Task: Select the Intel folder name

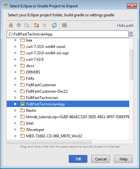Action: point(30,123)
